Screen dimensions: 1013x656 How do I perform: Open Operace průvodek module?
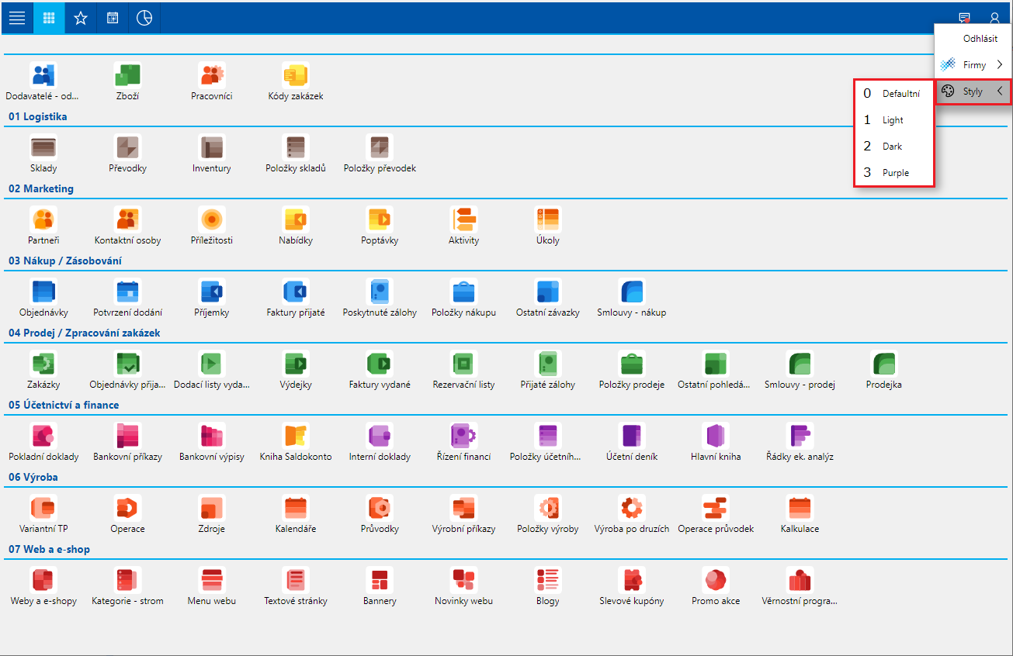coord(716,513)
